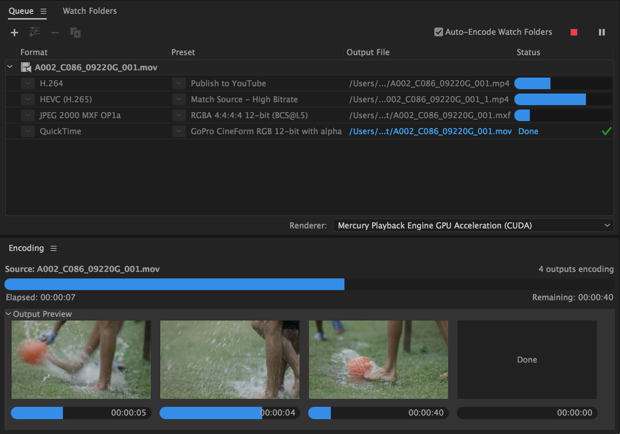Toggle Auto-Encode Watch Folders

point(438,32)
